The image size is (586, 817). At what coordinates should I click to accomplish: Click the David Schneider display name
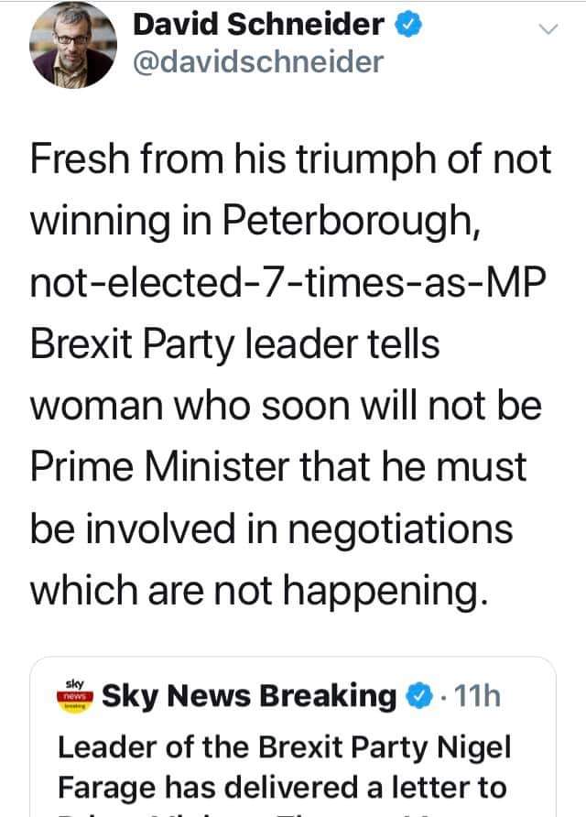(x=258, y=24)
